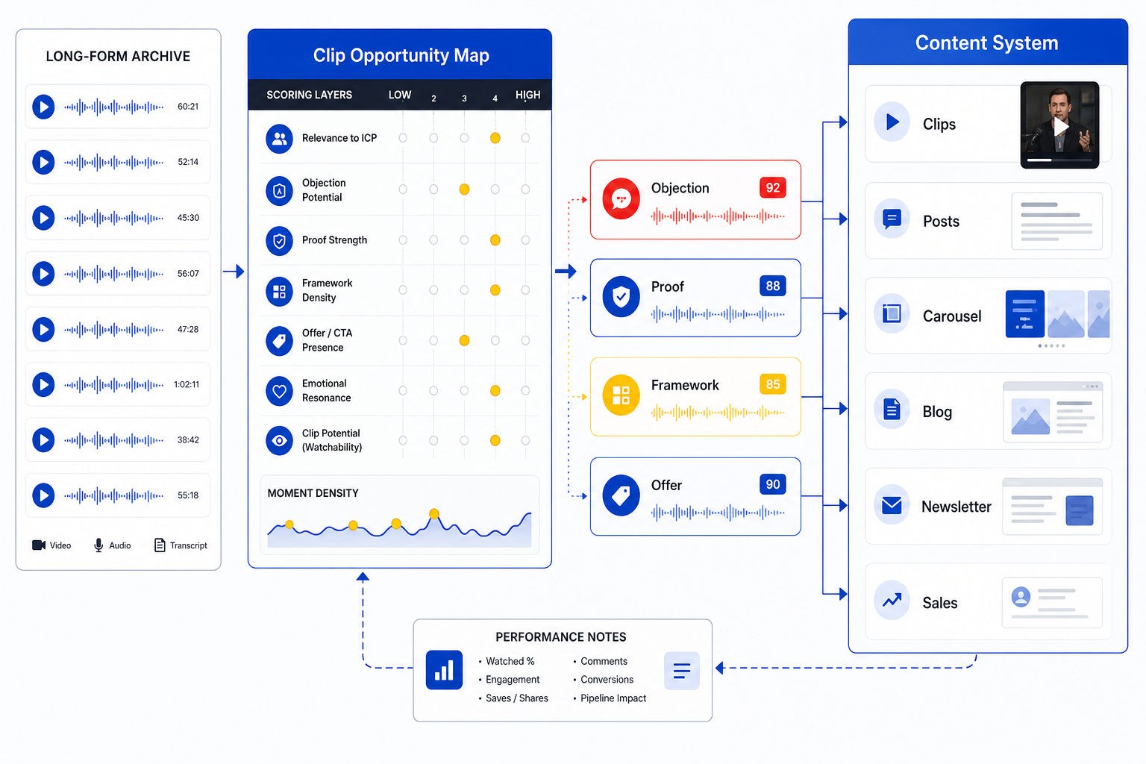
Task: Click the Carousel frame icon
Action: click(x=892, y=314)
